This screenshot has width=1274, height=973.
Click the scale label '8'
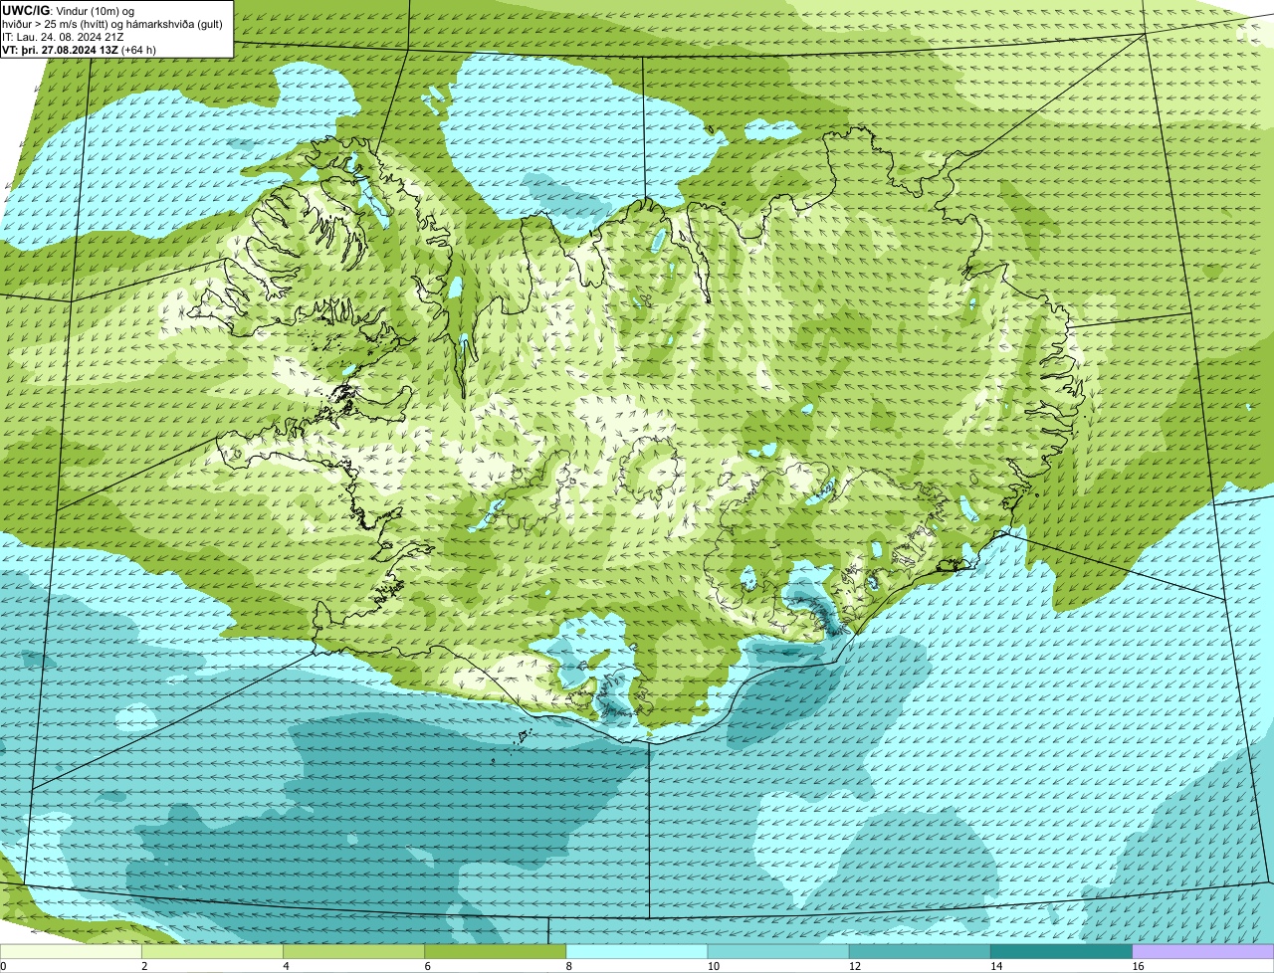click(x=569, y=966)
